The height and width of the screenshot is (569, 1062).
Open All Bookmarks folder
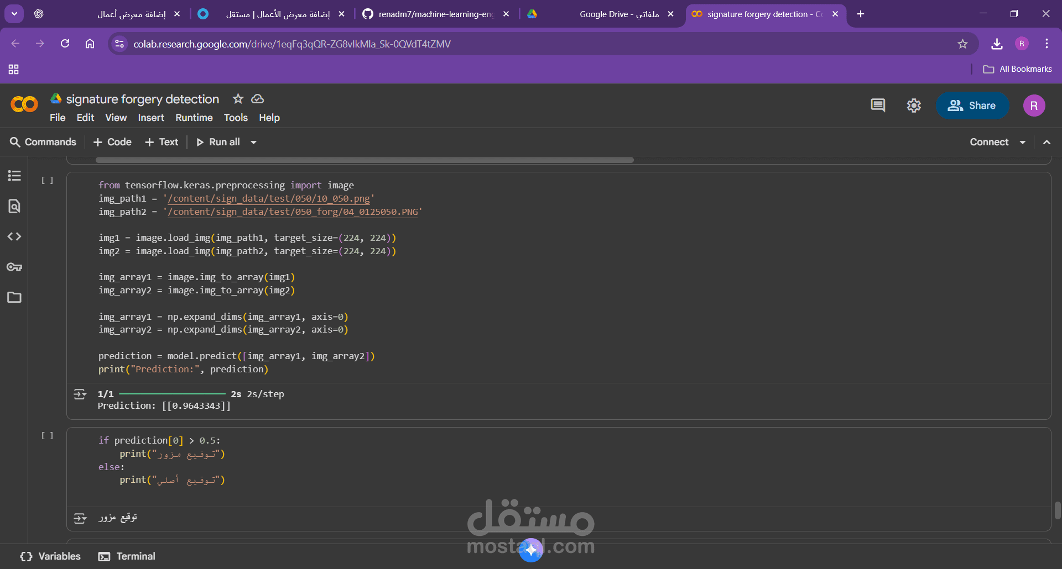point(1017,69)
